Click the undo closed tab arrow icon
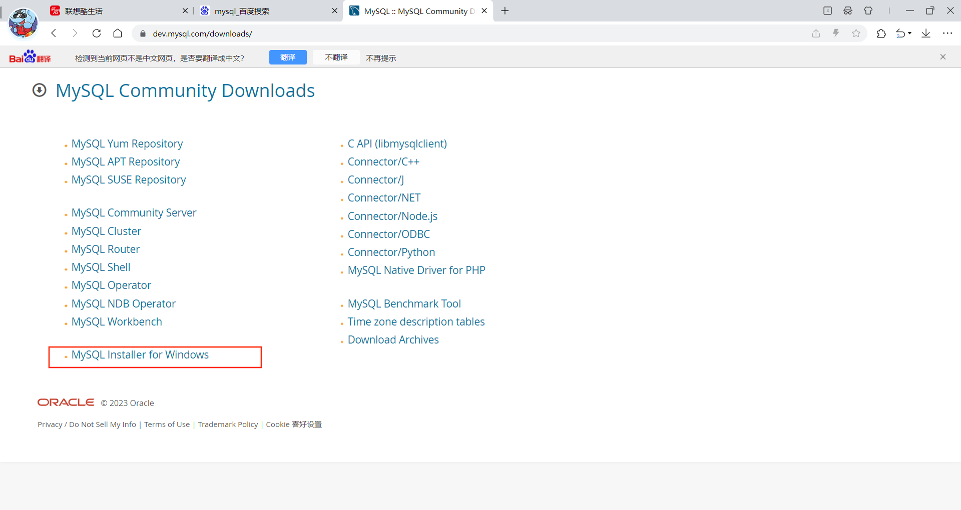Viewport: 961px width, 510px height. point(901,33)
